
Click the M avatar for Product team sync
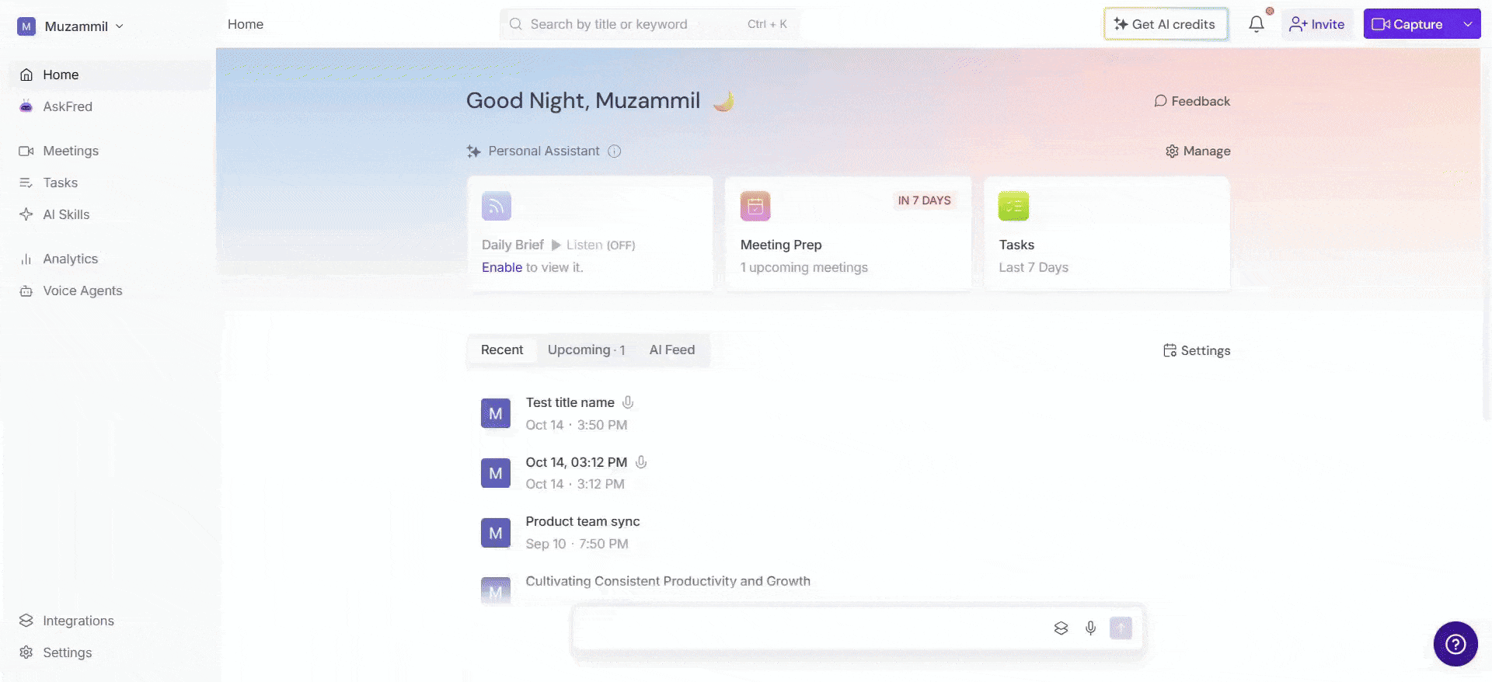tap(496, 533)
